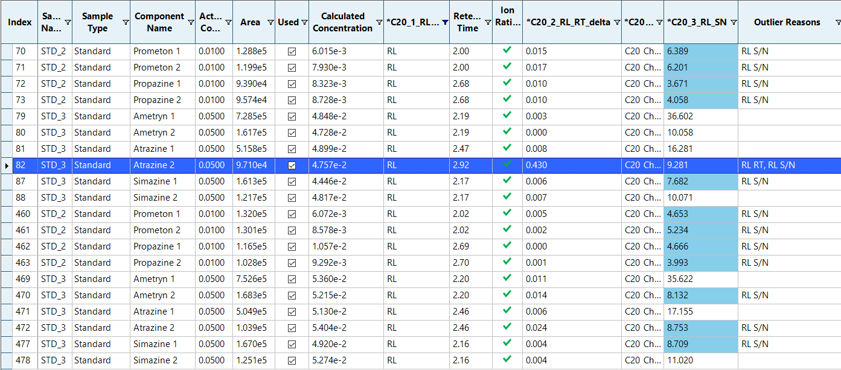
Task: Sort by the Outlier Reasons column header
Action: click(787, 22)
